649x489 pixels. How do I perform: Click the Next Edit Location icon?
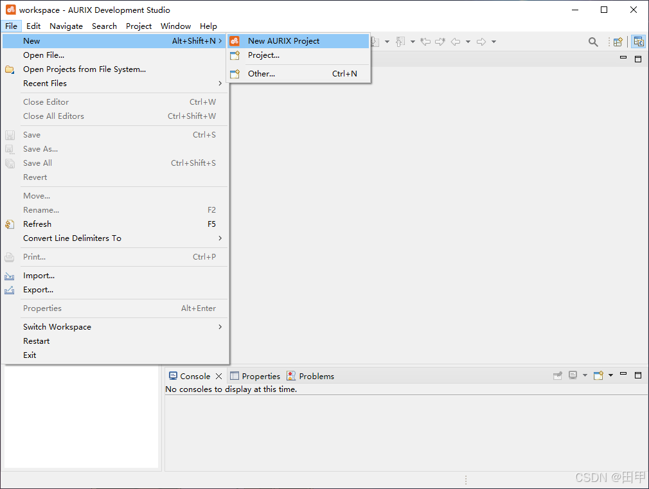pos(440,41)
